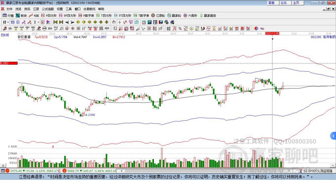
Task: Click the blue infinity symbol icon
Action: (262, 28)
